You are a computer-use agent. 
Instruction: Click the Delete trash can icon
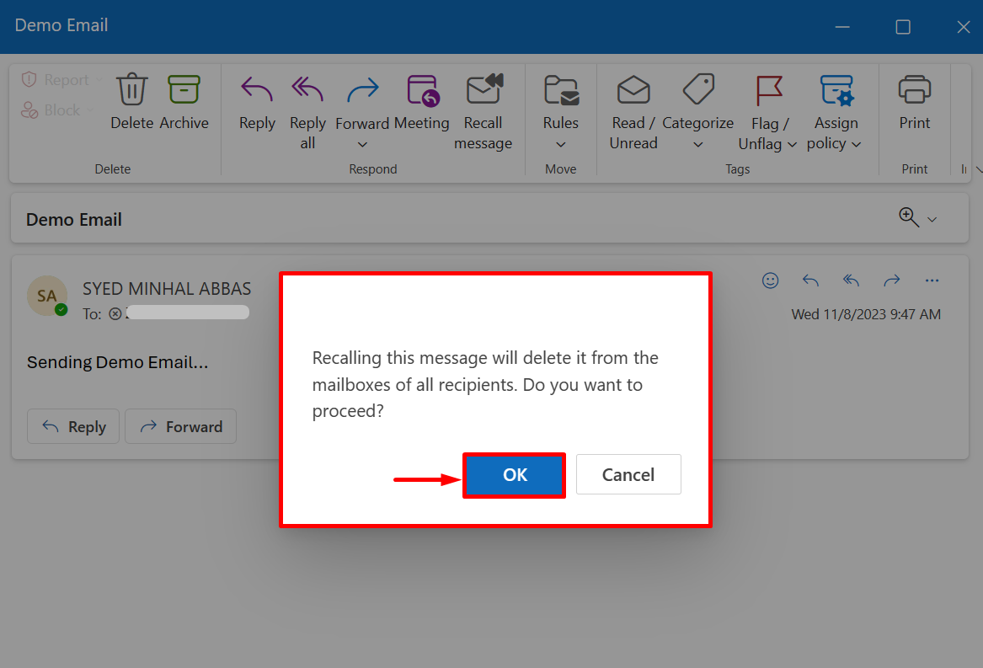(132, 89)
